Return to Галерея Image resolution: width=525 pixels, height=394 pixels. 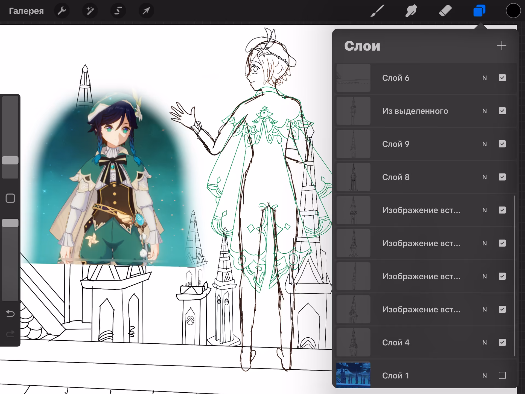tap(26, 11)
